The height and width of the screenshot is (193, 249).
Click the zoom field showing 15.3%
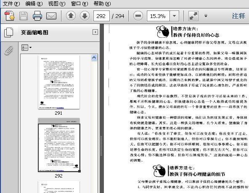pyautogui.click(x=158, y=16)
